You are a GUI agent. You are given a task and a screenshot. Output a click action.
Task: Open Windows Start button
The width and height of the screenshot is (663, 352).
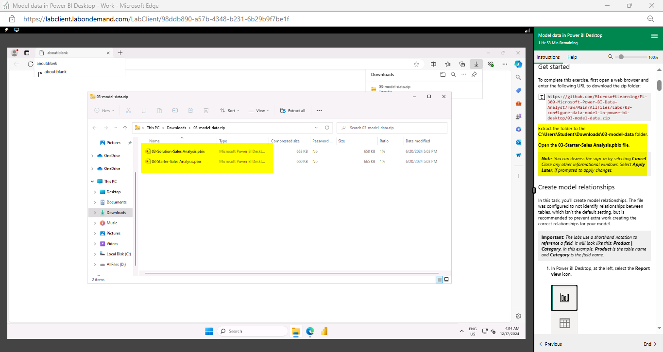[x=209, y=331]
